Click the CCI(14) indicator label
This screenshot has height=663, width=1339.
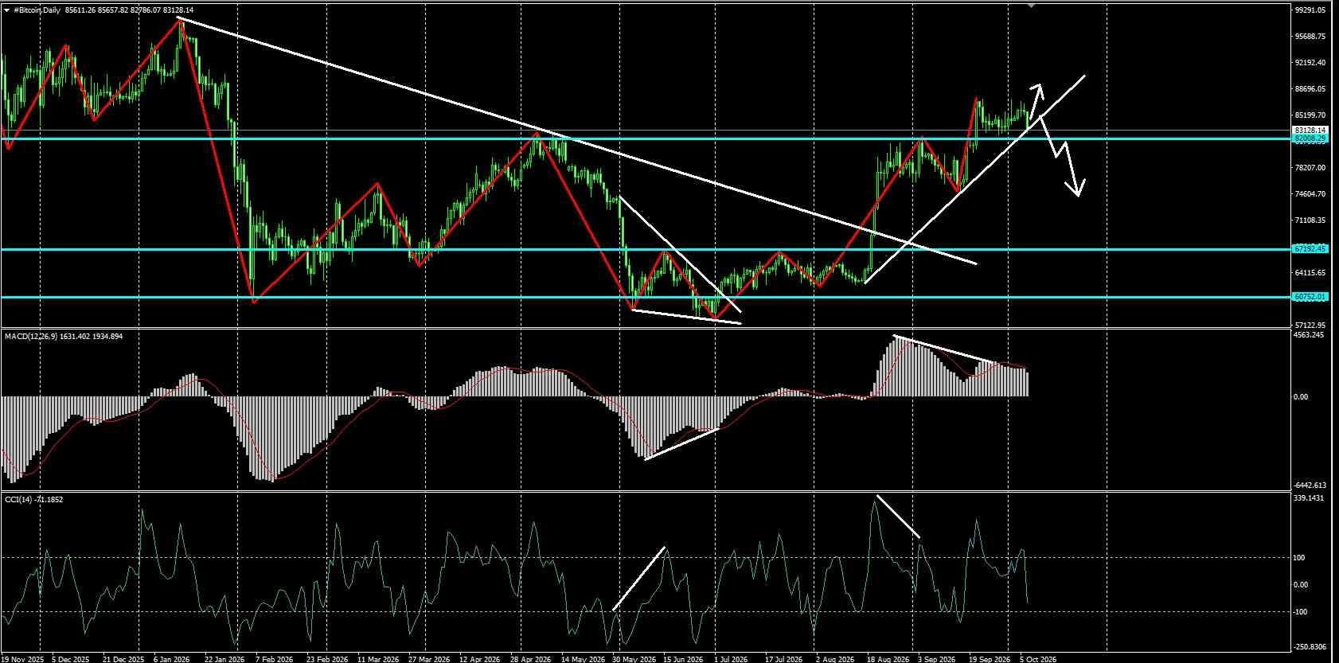[19, 499]
